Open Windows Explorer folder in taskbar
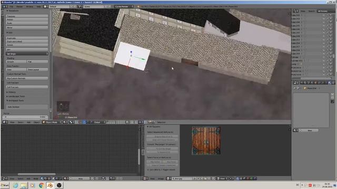 (24, 185)
